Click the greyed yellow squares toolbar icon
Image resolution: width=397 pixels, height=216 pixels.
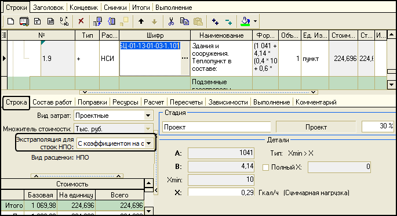(124, 21)
